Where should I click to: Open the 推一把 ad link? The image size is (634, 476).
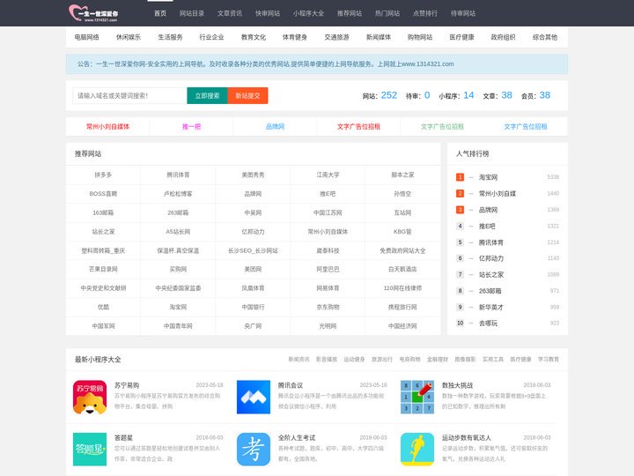[x=191, y=127]
